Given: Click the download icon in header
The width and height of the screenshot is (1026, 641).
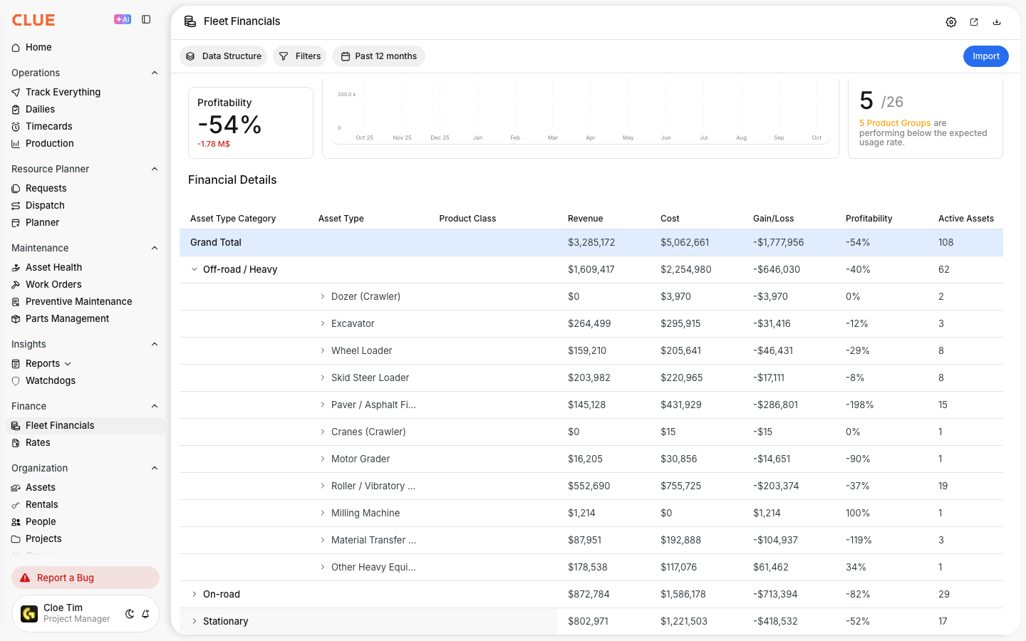Looking at the screenshot, I should (x=997, y=22).
